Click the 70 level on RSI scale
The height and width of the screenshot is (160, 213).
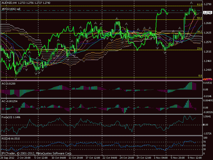[x=204, y=142]
